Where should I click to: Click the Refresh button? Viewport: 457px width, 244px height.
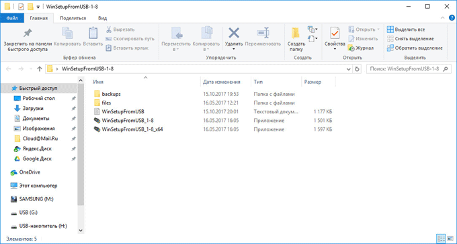[357, 69]
